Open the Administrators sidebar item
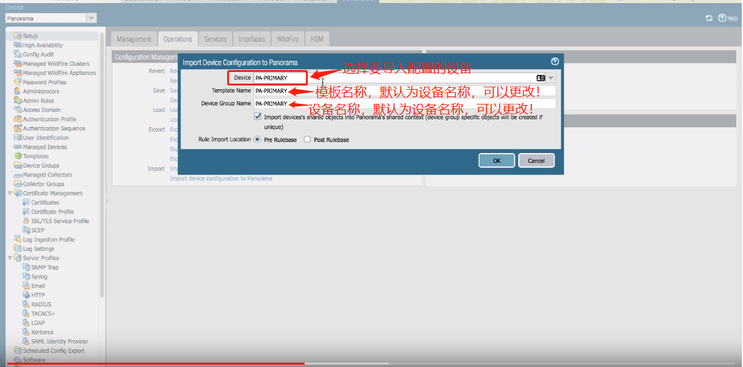 pos(41,92)
